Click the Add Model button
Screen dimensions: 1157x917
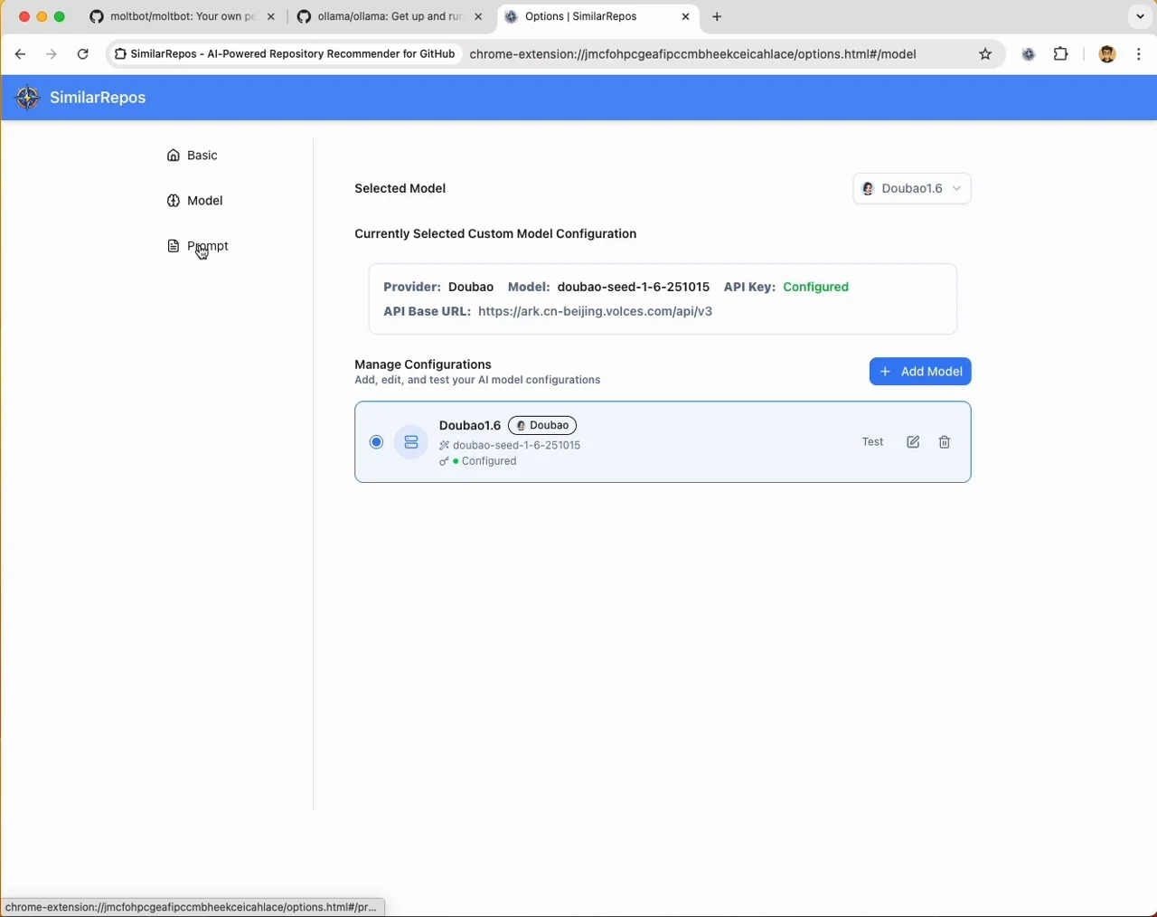[920, 372]
